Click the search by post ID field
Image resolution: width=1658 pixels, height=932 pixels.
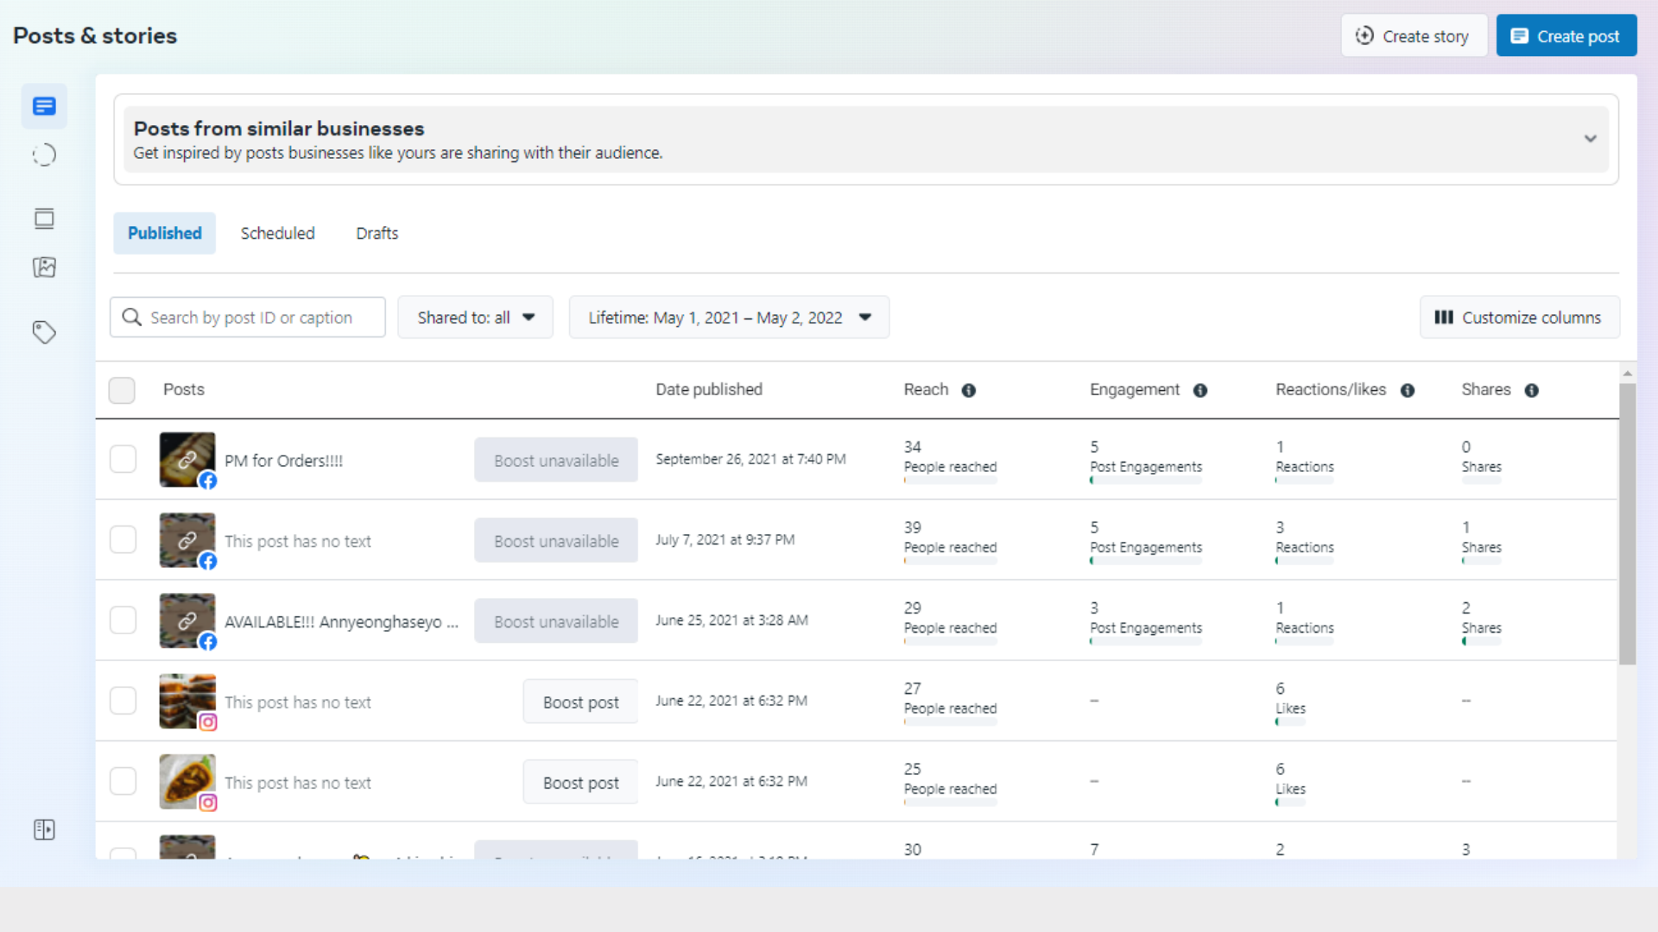coord(250,318)
